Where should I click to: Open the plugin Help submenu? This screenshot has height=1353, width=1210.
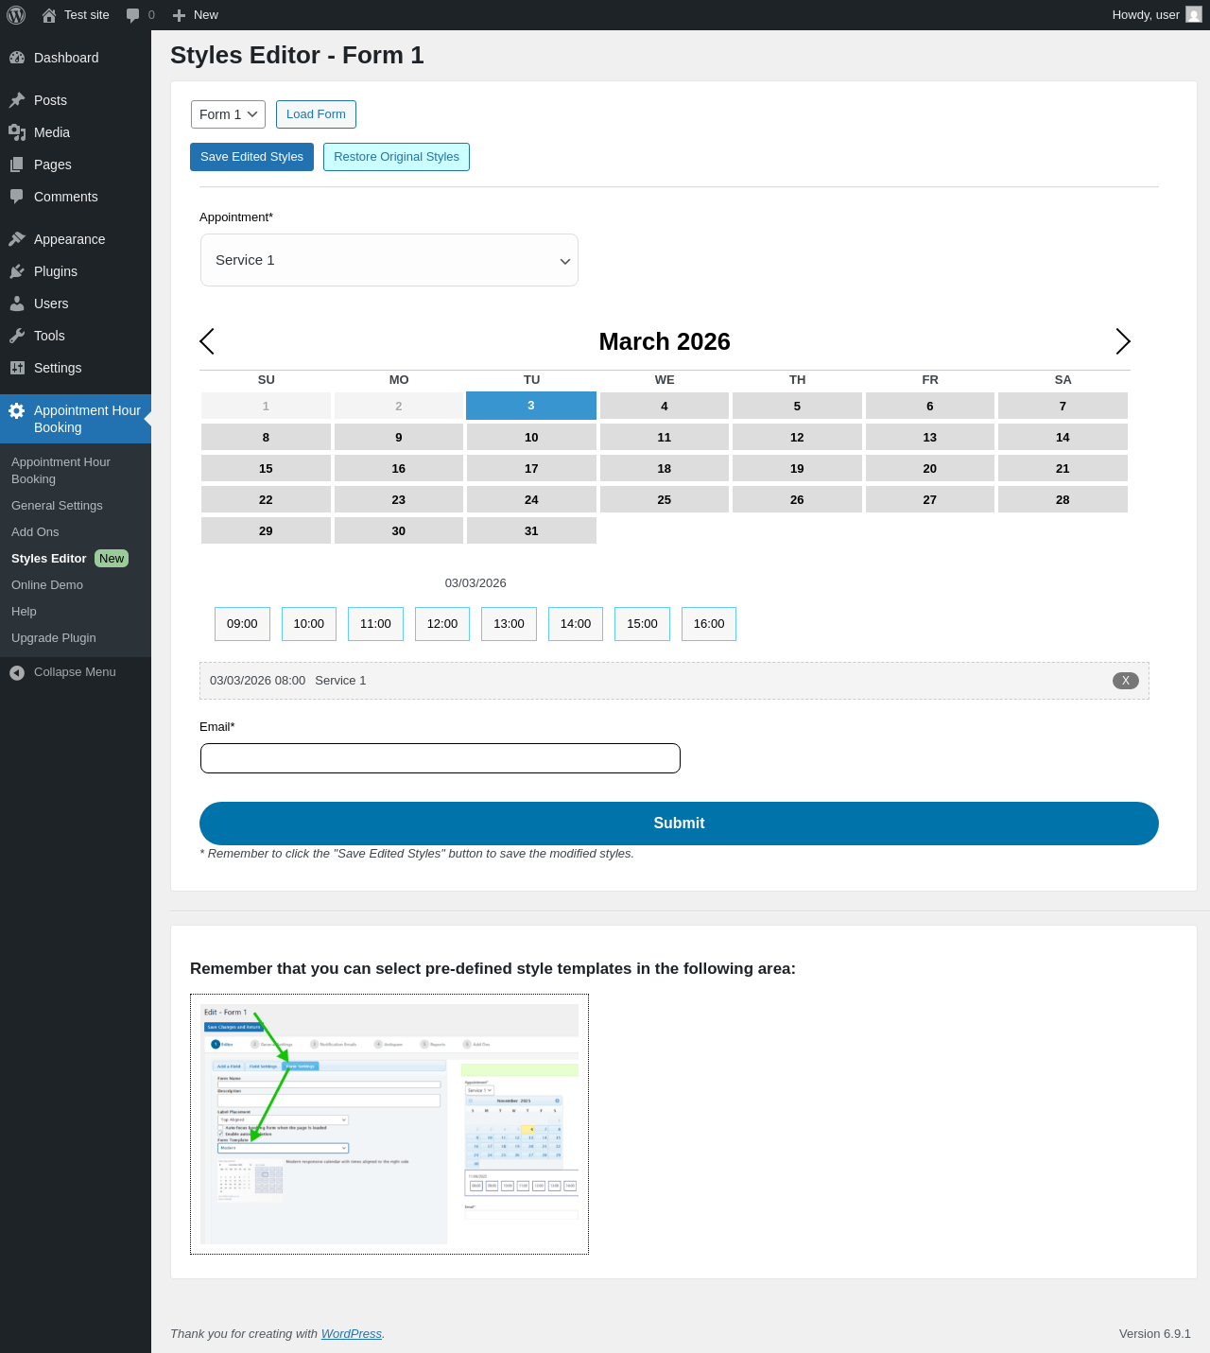point(24,612)
